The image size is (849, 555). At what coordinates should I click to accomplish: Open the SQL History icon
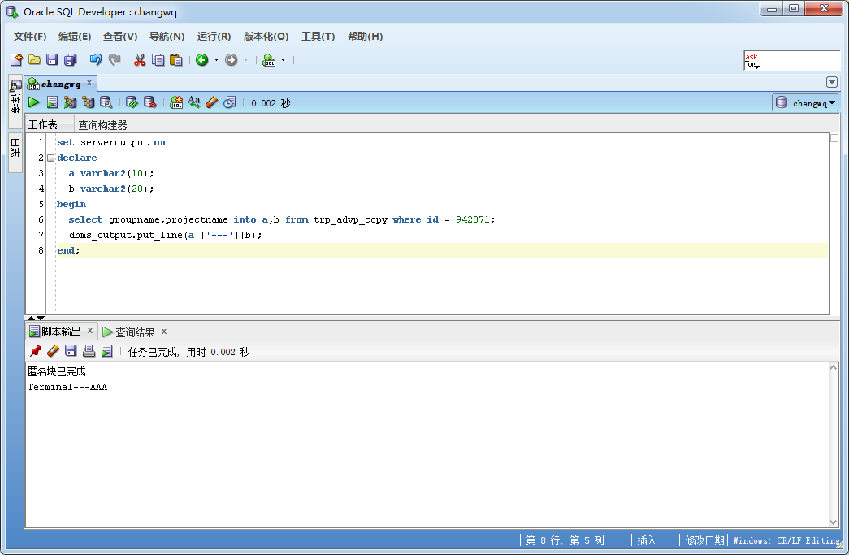click(230, 102)
